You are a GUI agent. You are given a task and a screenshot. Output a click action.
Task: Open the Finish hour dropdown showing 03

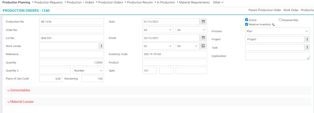(x=158, y=46)
